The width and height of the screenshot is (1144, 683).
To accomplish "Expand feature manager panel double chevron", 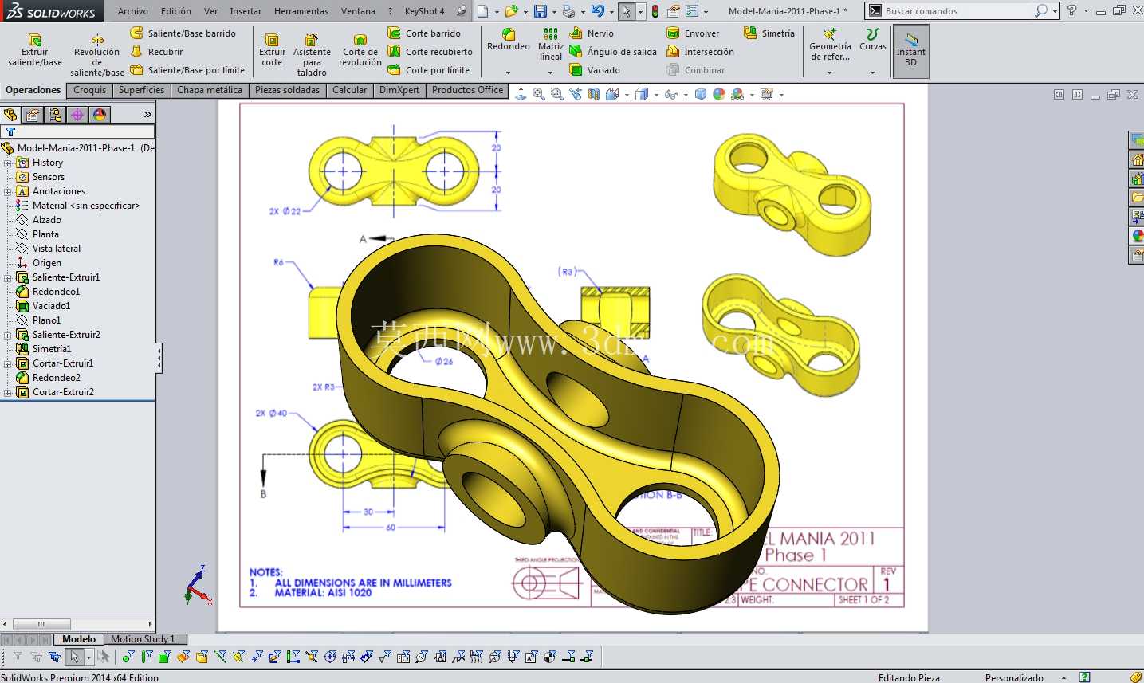I will (147, 115).
